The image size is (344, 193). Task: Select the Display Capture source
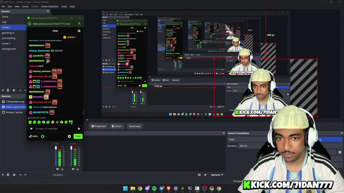(x=13, y=112)
